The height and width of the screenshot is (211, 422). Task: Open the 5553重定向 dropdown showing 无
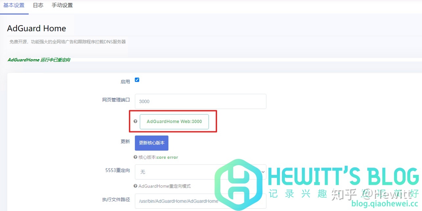[x=200, y=172]
